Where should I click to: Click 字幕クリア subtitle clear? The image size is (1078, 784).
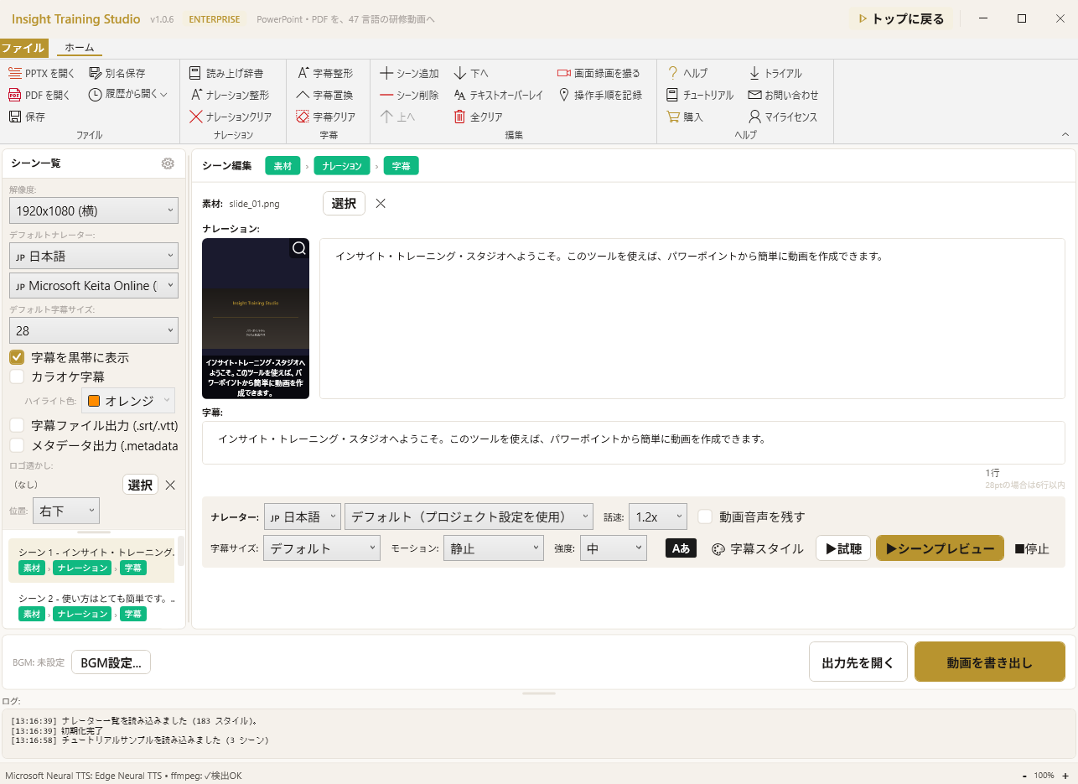(x=326, y=117)
